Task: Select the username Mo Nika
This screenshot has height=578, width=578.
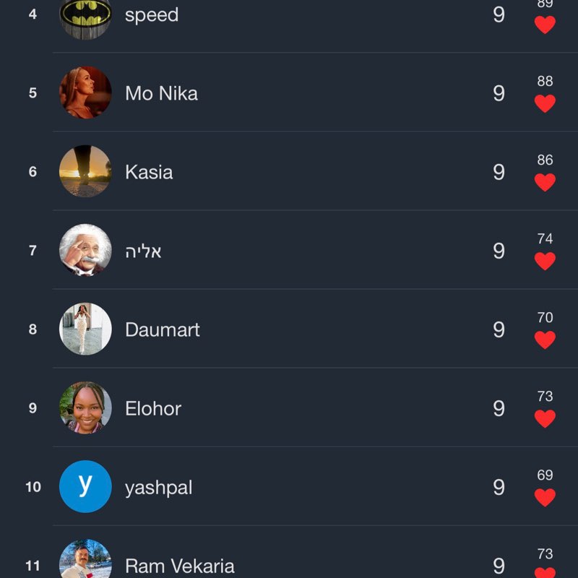Action: 161,93
